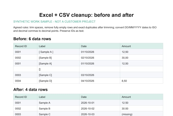Viewport: 173px width, 116px height.
Task: Click the '04/10/2026' date cell
Action: pos(100,81)
